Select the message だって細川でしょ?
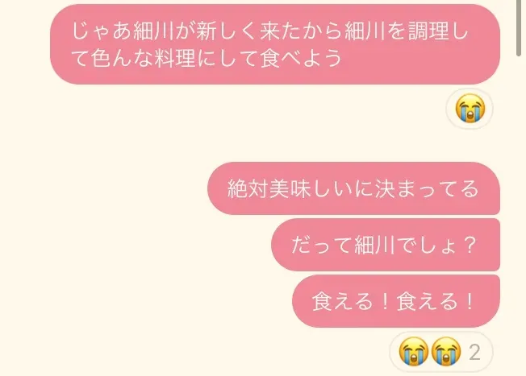 tap(386, 245)
